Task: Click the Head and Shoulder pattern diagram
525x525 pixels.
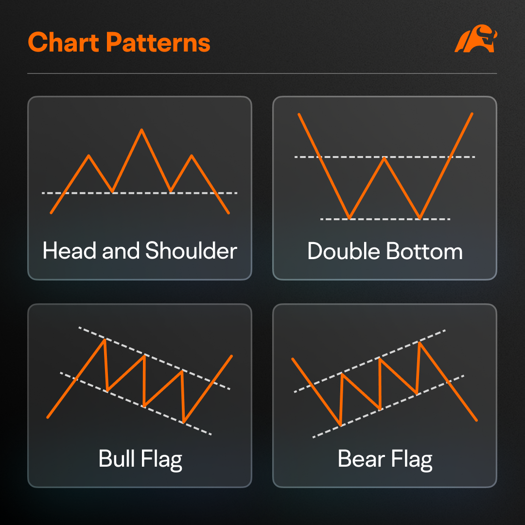Action: [140, 171]
